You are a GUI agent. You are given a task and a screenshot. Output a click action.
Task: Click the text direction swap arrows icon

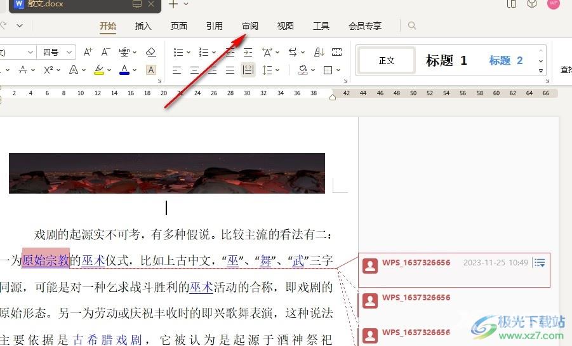[x=293, y=52]
